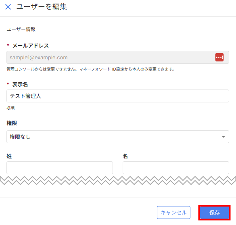Focus the 表示名 field containing テスト管理人
The width and height of the screenshot is (236, 225).
(118, 96)
